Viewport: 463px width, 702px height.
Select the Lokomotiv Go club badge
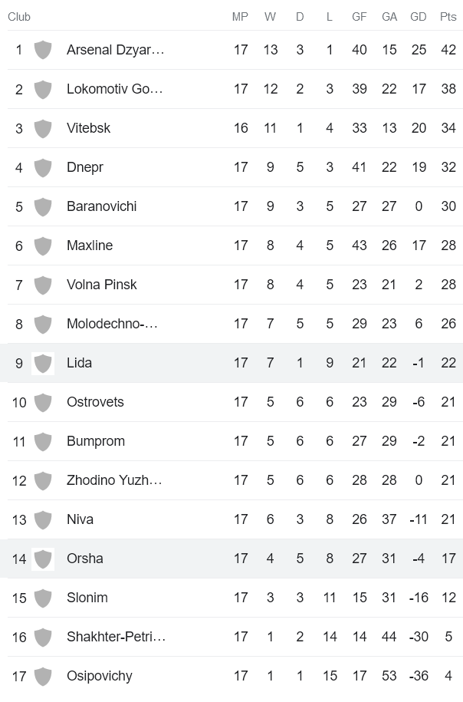[43, 89]
